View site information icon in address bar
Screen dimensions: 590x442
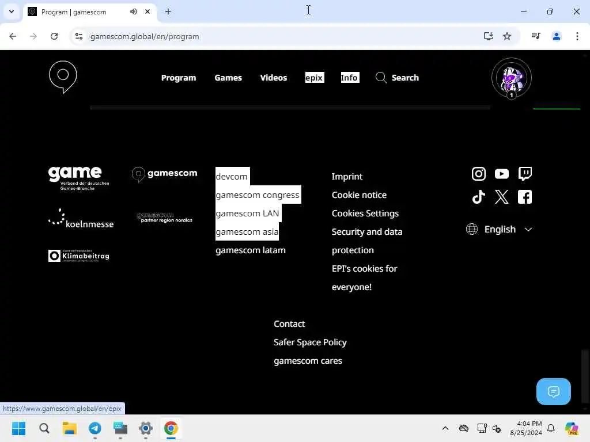pyautogui.click(x=78, y=36)
